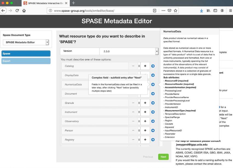The height and width of the screenshot is (168, 233).
Task: Increase the Instrument count with plus
Action: coord(145,112)
